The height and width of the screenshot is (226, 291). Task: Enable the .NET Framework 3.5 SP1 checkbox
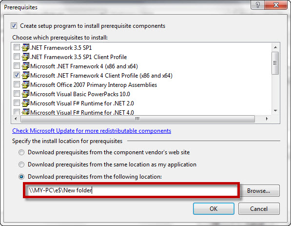[x=17, y=47]
